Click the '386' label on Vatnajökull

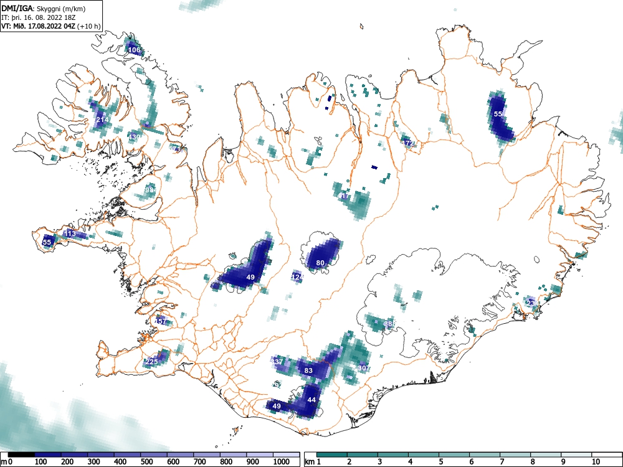tap(389, 324)
